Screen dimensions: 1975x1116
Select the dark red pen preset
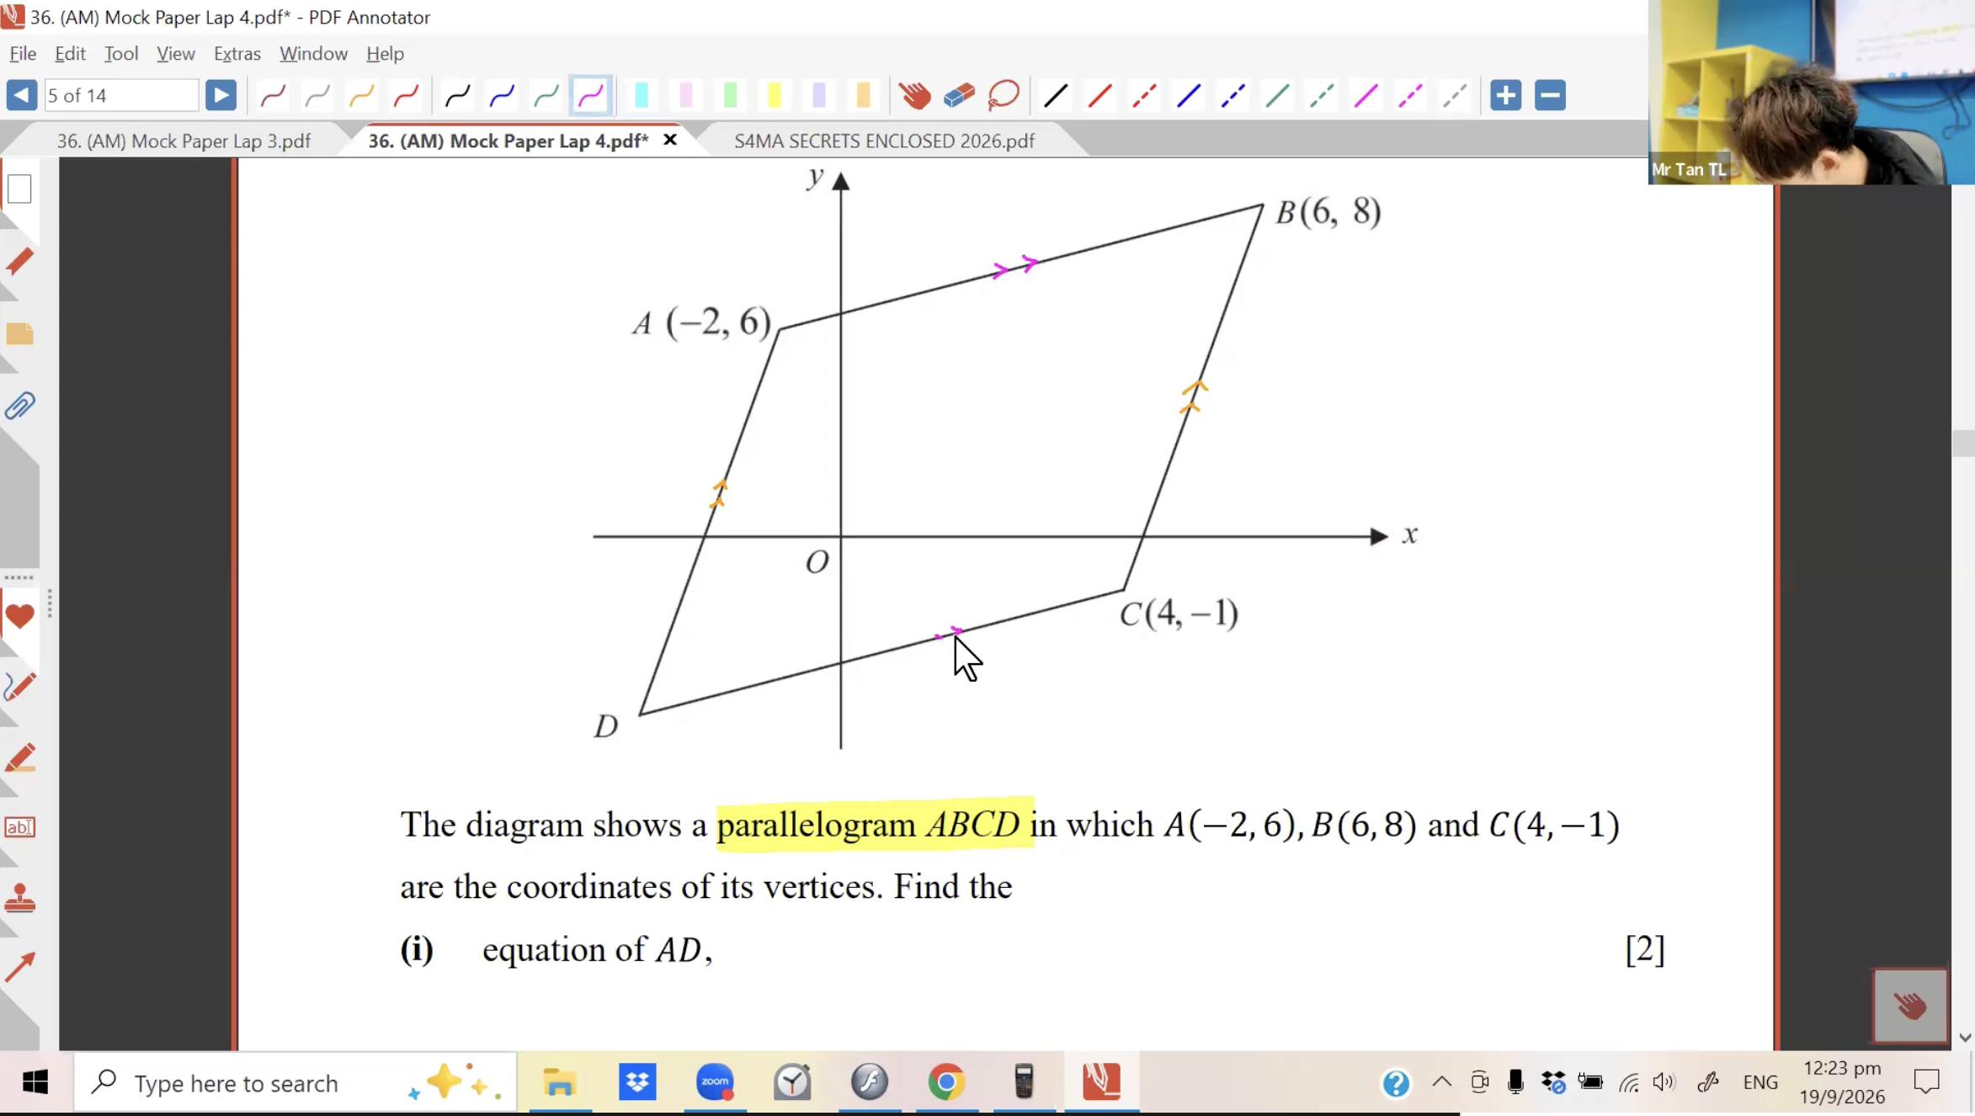[x=273, y=96]
